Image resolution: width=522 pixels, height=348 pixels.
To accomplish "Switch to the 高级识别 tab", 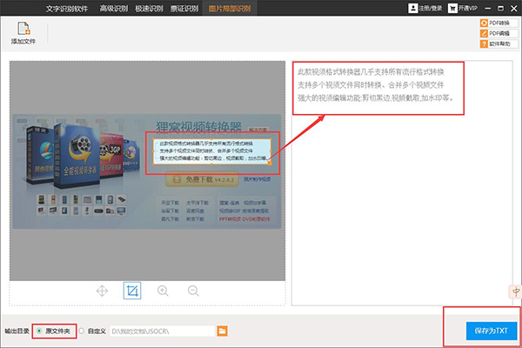I will 113,9.
